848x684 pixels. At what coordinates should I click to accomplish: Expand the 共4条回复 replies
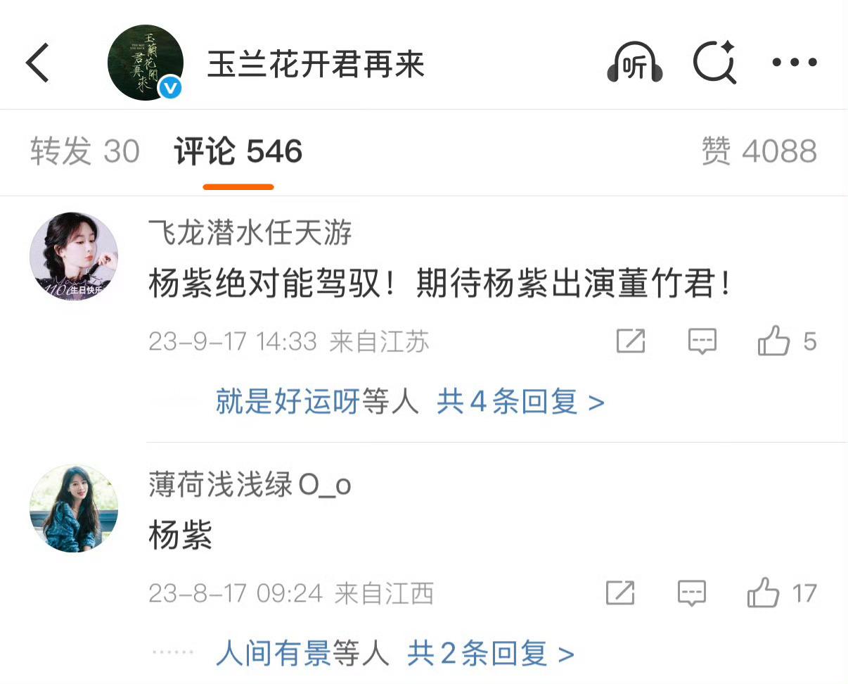[x=520, y=403]
